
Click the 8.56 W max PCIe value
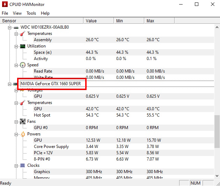[153, 153]
